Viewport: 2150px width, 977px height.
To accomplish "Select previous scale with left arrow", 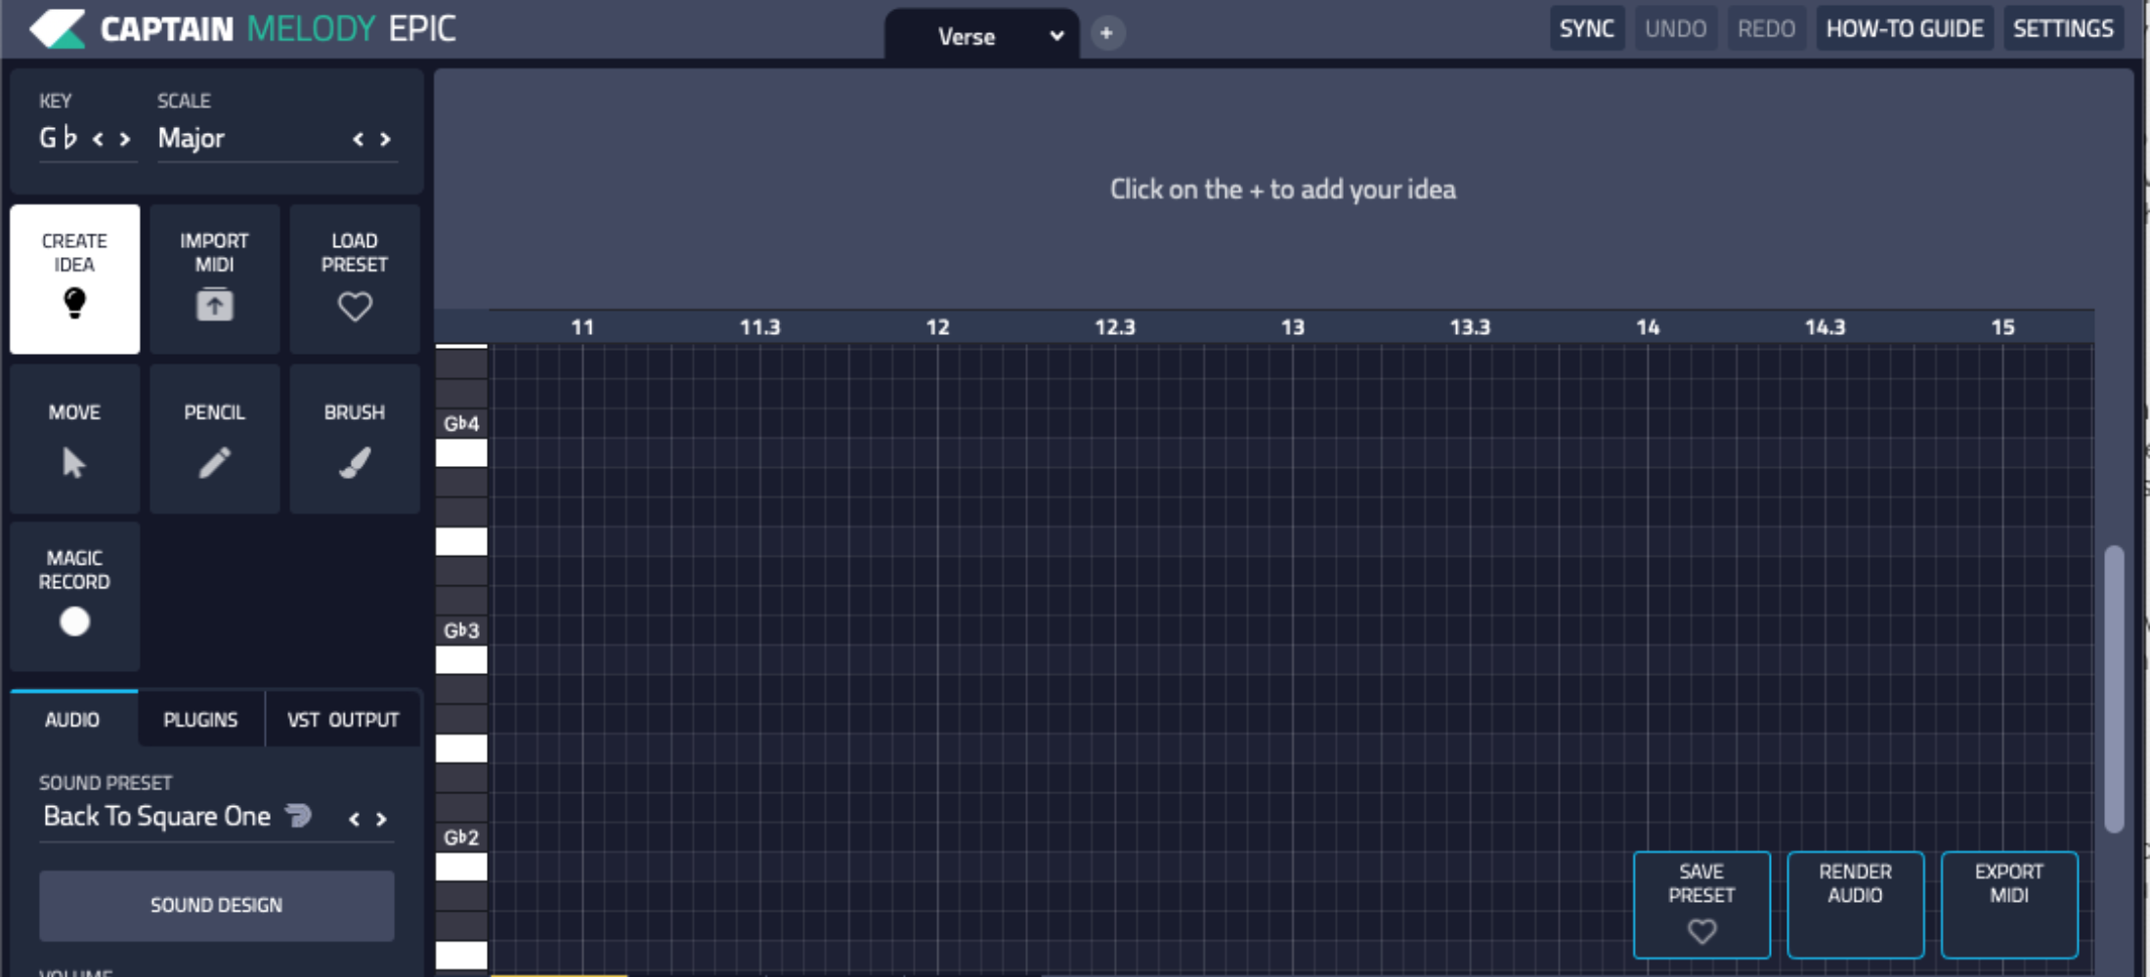I will (358, 140).
